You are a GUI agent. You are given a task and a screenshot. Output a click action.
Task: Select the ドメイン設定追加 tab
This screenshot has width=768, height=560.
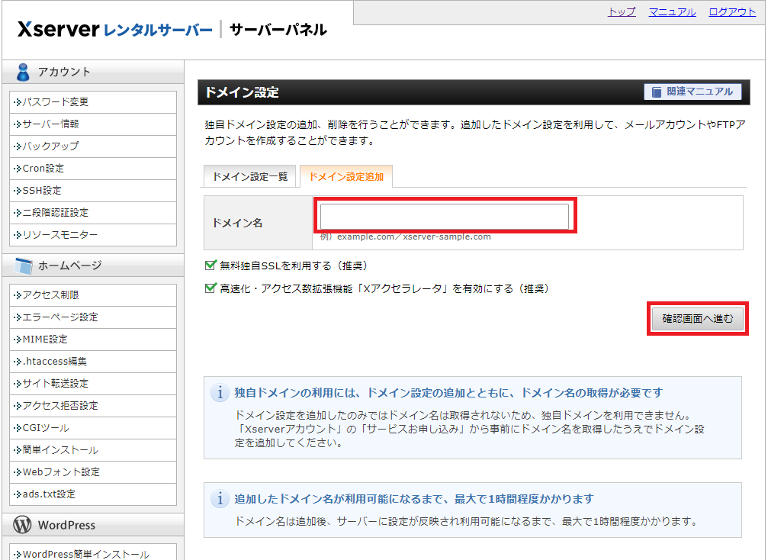(345, 176)
